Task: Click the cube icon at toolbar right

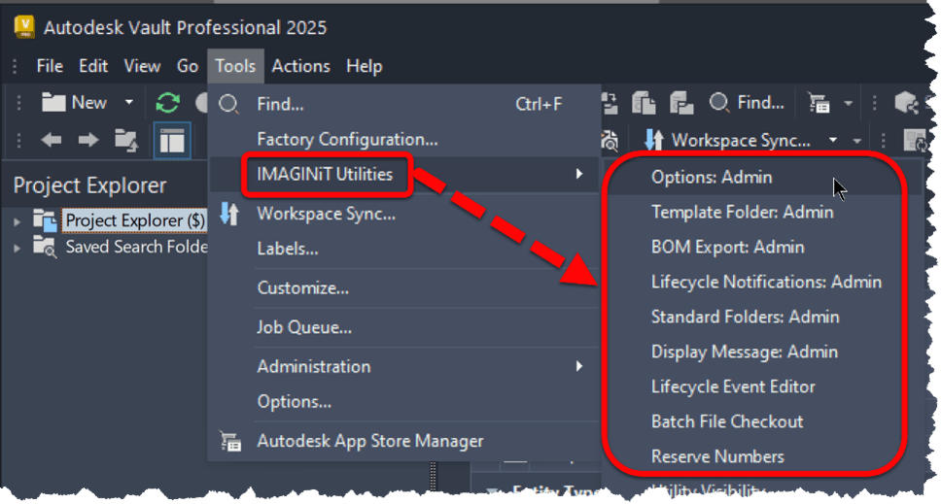Action: (906, 103)
